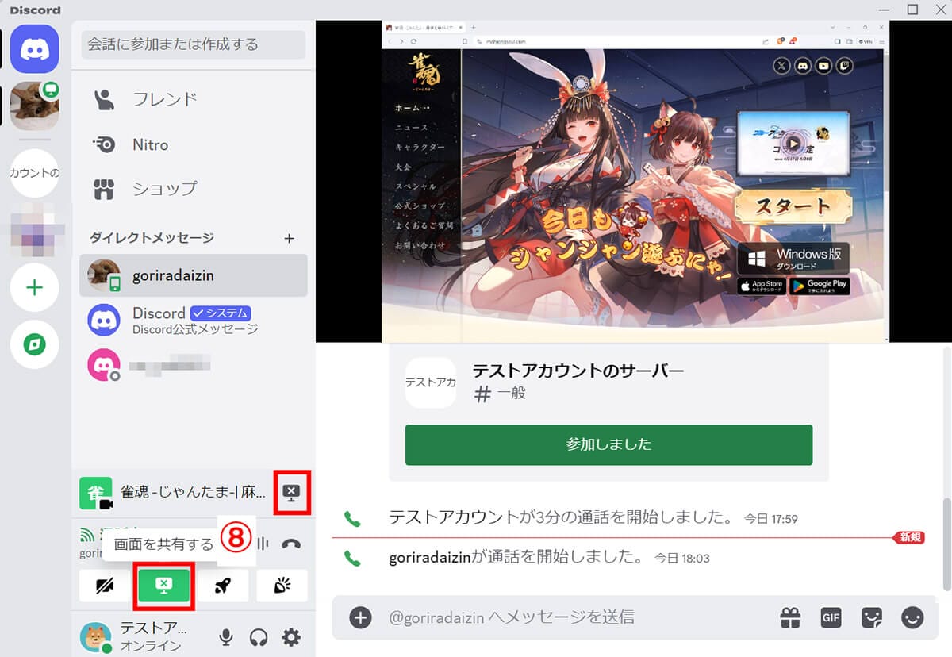
Task: Click the green plus add-server button
Action: pos(34,287)
